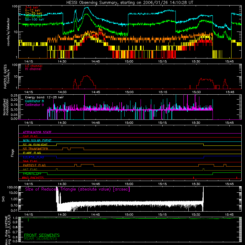The height and width of the screenshot is (245, 245).
Task: Click the Normalized modulation axis label
Action: (6, 107)
